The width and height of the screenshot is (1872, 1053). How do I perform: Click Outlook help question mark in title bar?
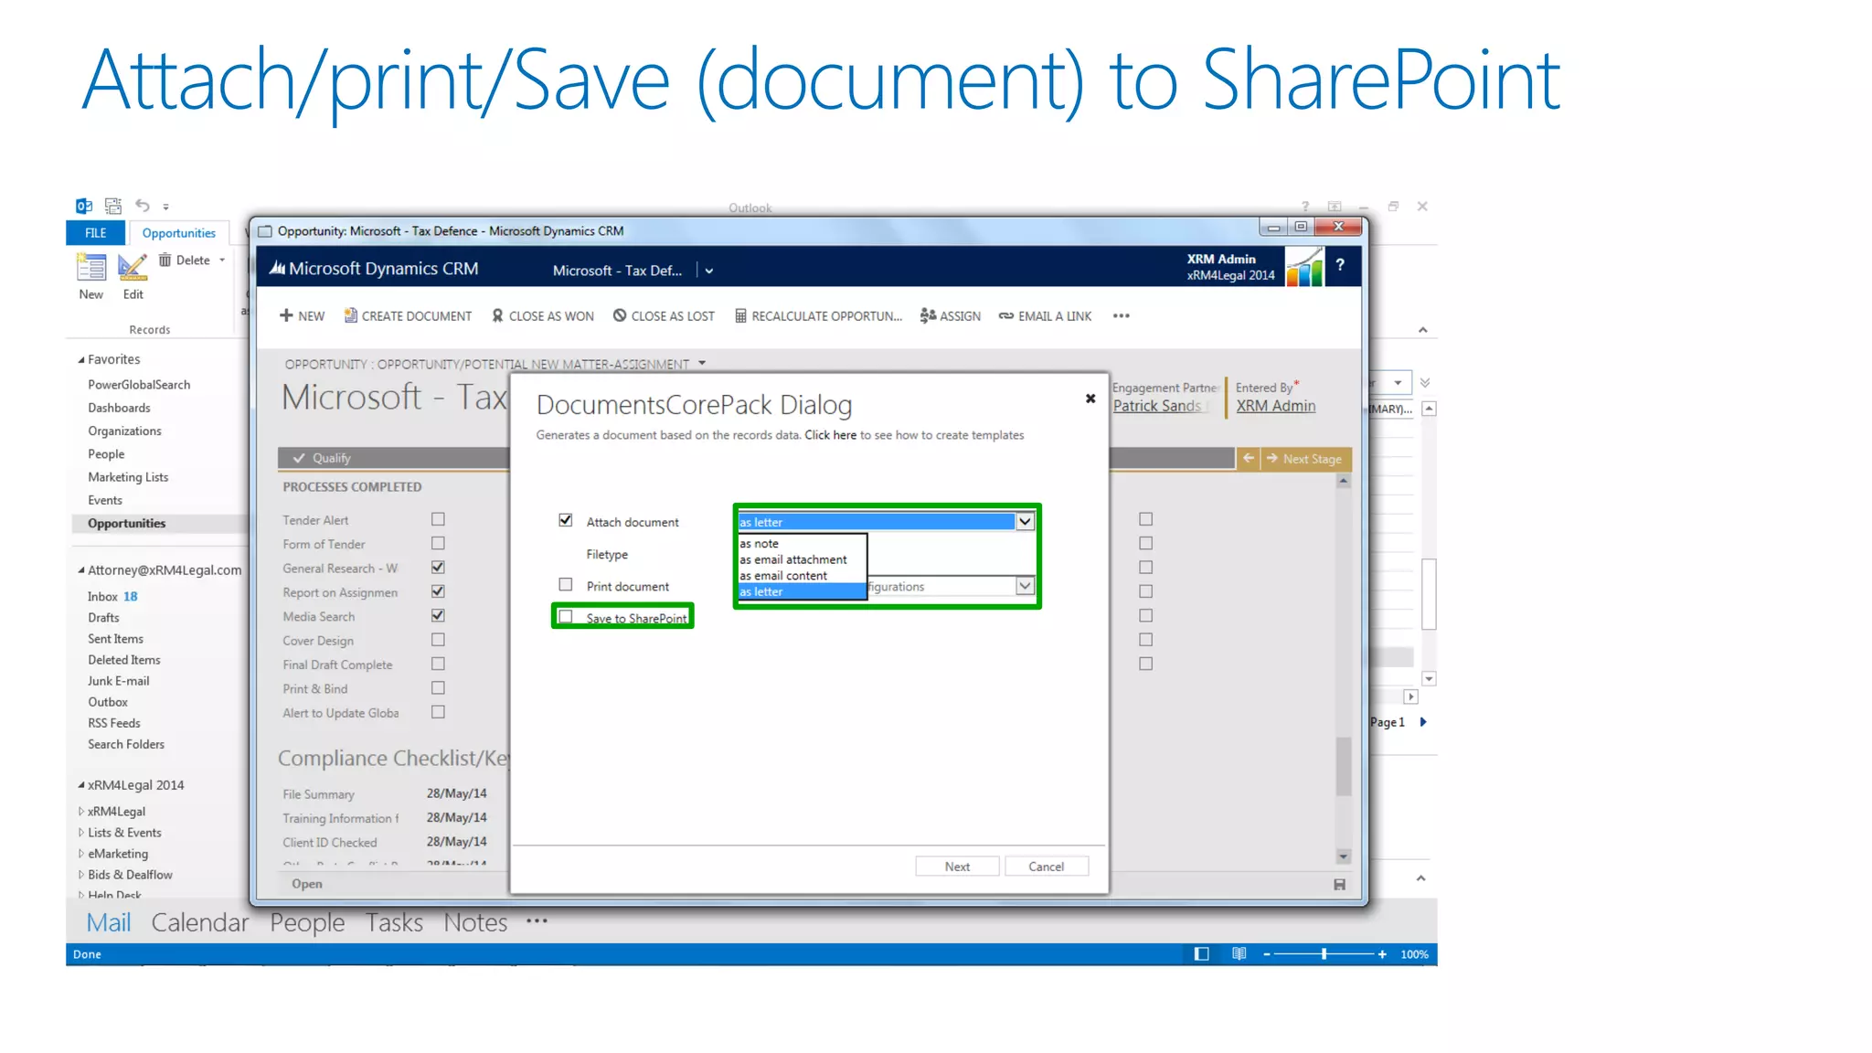pos(1305,207)
